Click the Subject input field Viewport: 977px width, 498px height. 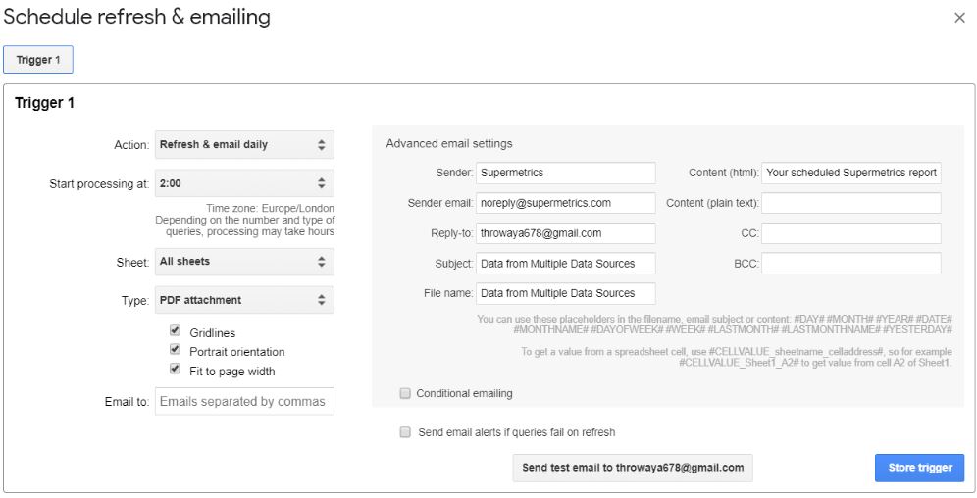pyautogui.click(x=566, y=264)
